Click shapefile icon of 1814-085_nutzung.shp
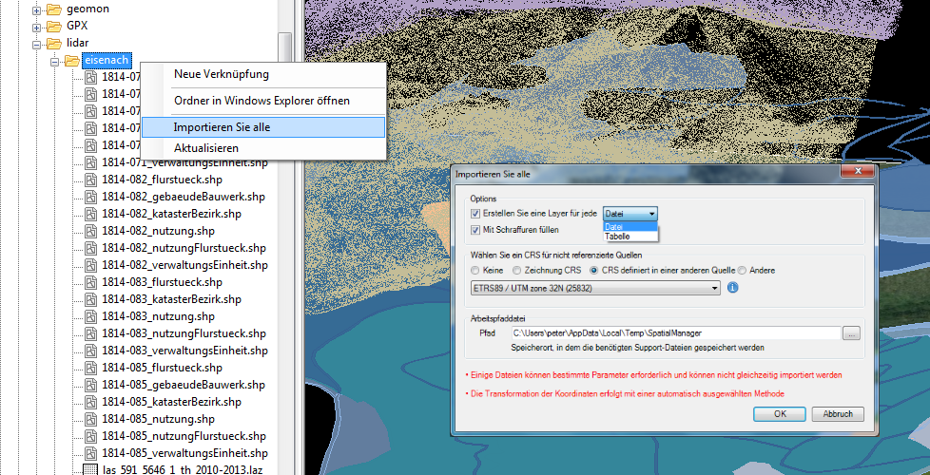930x475 pixels. tap(90, 419)
